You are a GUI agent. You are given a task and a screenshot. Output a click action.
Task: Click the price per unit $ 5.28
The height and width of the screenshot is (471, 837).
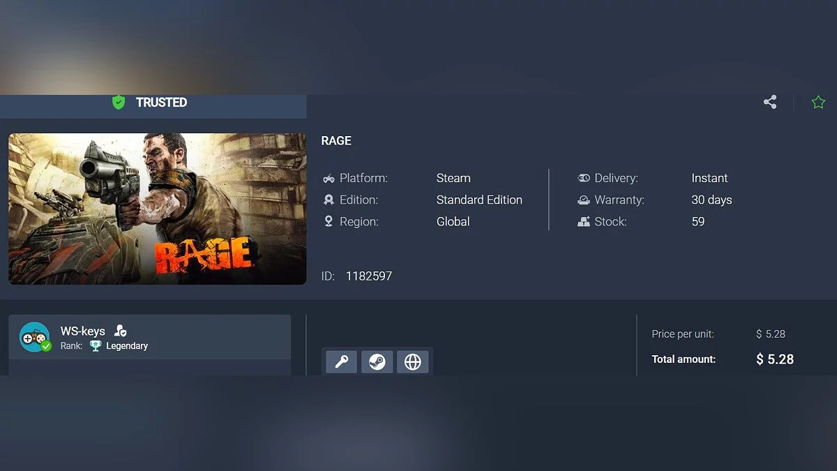771,334
